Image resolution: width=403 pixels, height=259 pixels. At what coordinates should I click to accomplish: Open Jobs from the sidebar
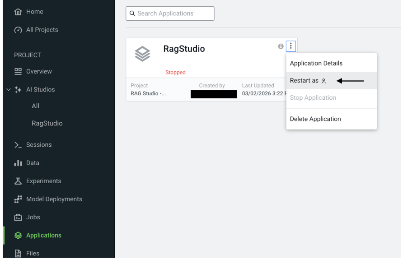33,217
